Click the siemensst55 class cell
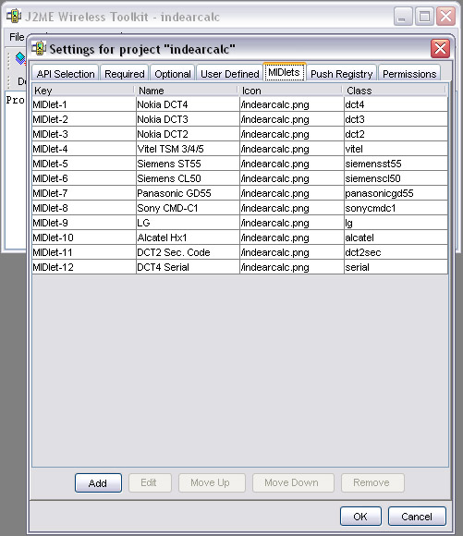The image size is (463, 536). 396,164
